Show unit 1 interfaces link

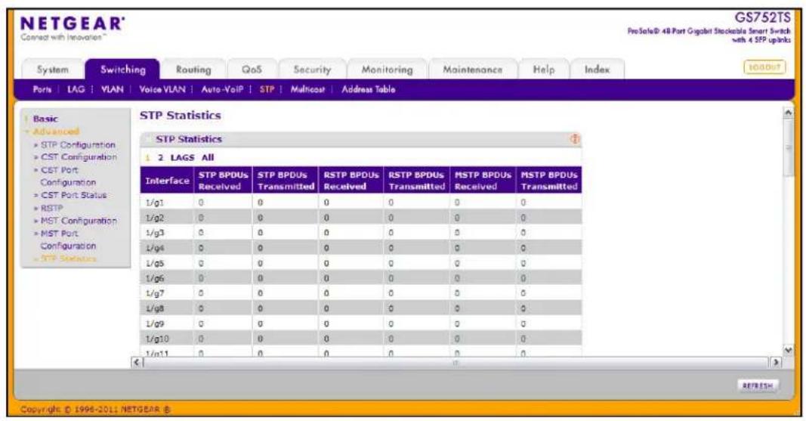(x=147, y=158)
